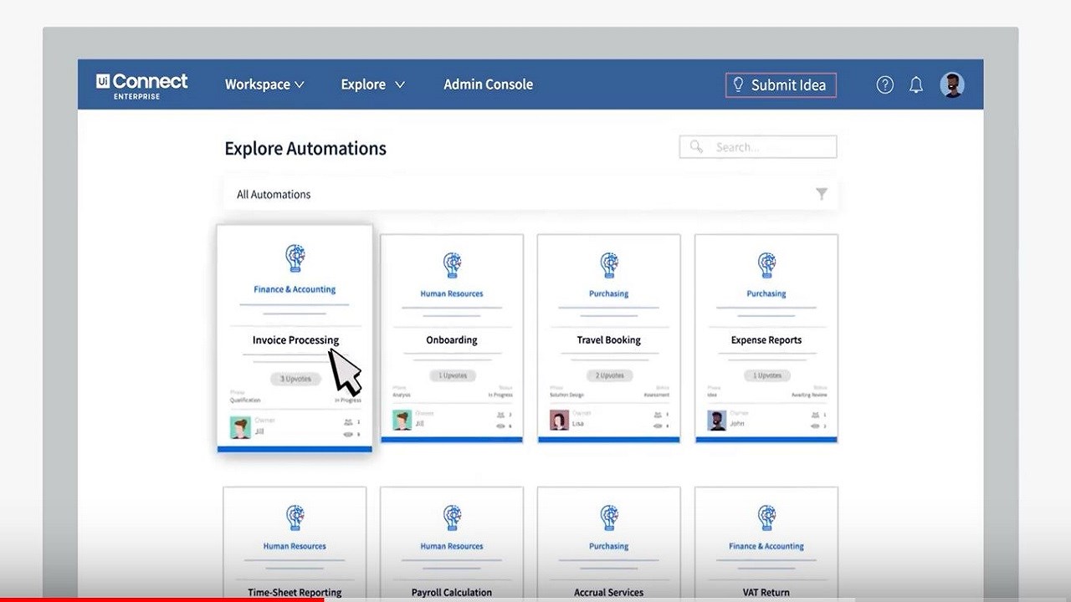The image size is (1071, 602).
Task: Click the lightbulb icon in Submit Idea
Action: (x=738, y=84)
